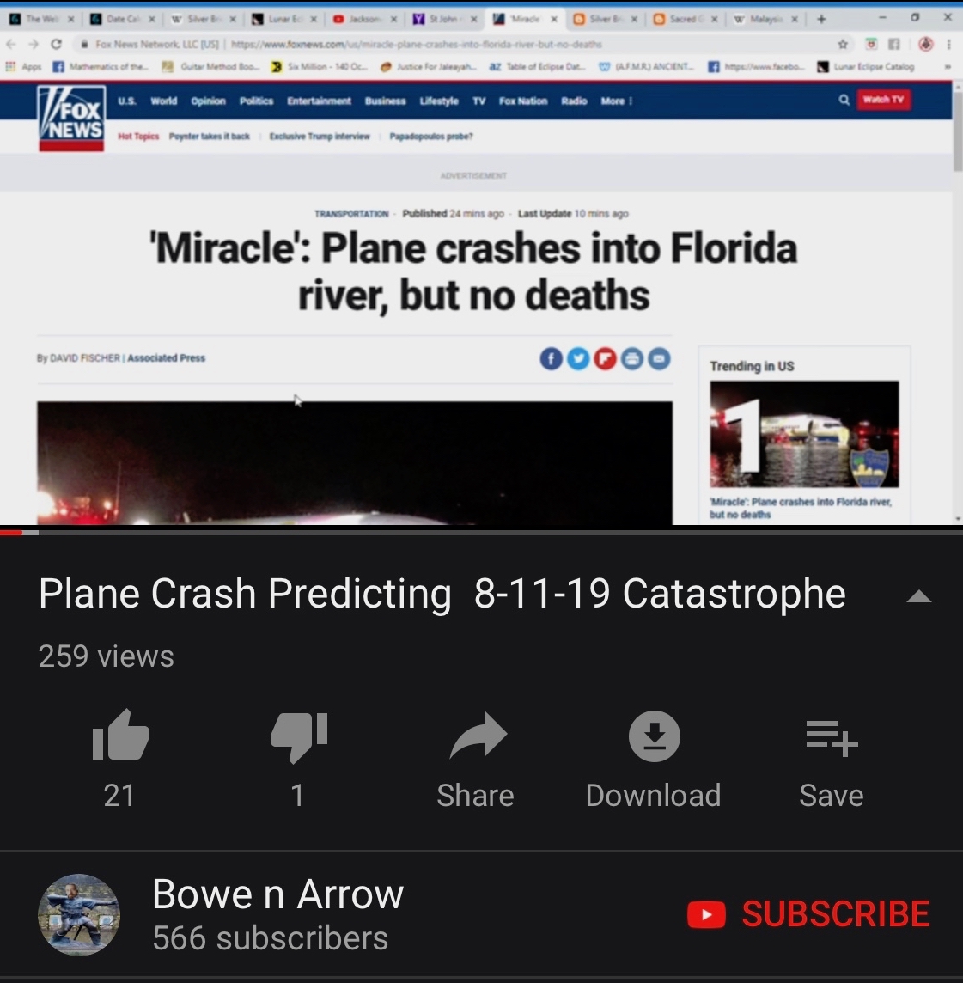The width and height of the screenshot is (963, 983).
Task: Dislike the video with thumbs down
Action: (299, 737)
